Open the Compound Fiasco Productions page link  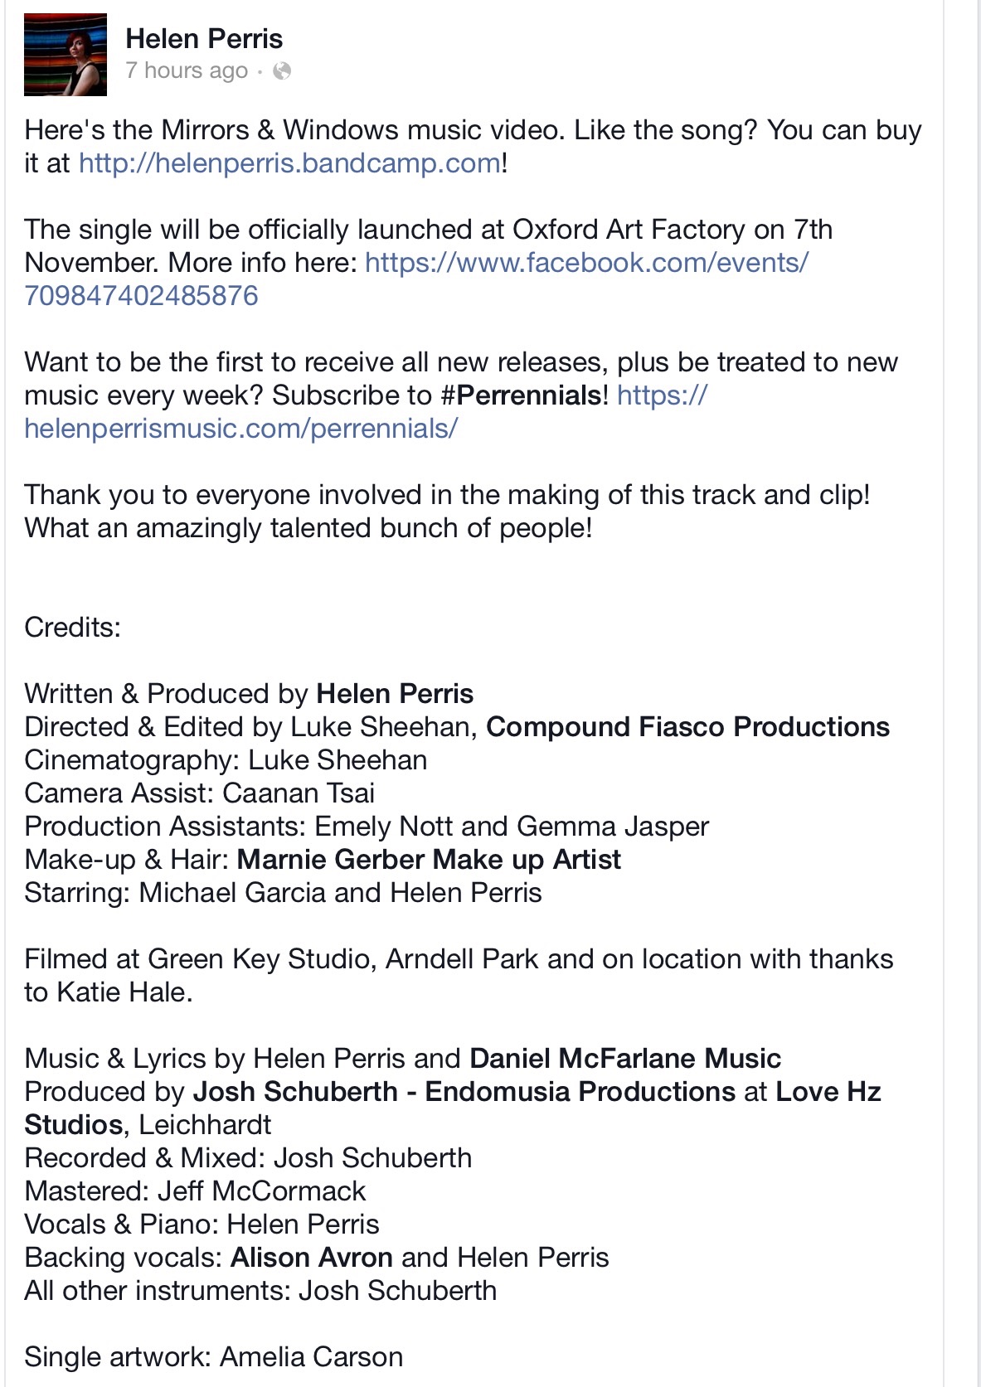click(x=687, y=727)
